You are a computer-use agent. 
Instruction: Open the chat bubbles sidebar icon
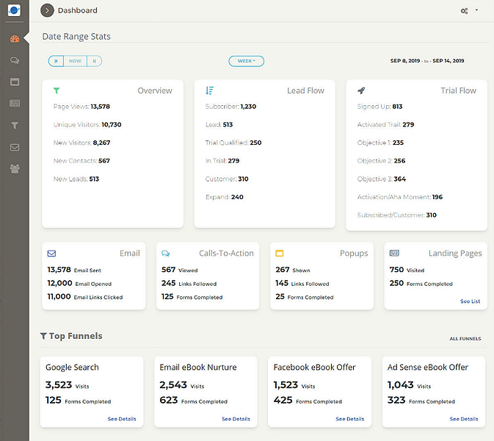tap(14, 60)
